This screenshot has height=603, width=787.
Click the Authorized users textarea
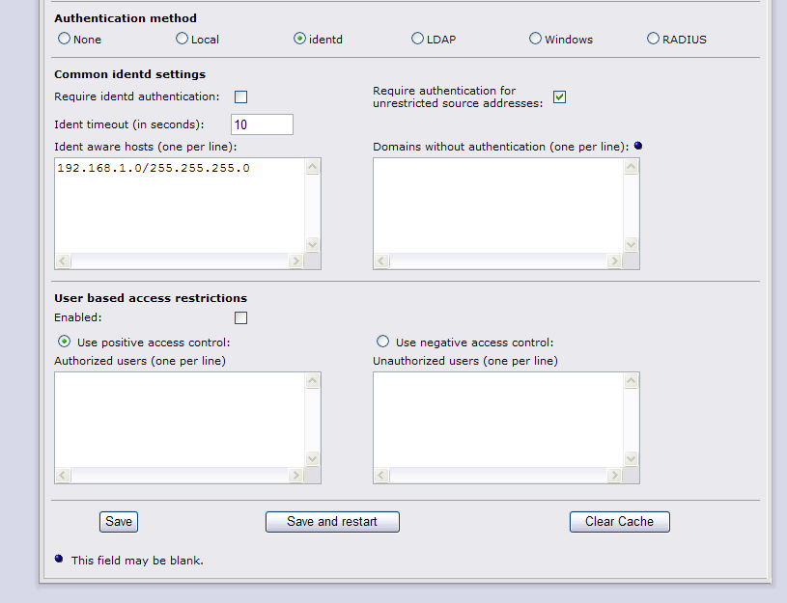pos(180,420)
